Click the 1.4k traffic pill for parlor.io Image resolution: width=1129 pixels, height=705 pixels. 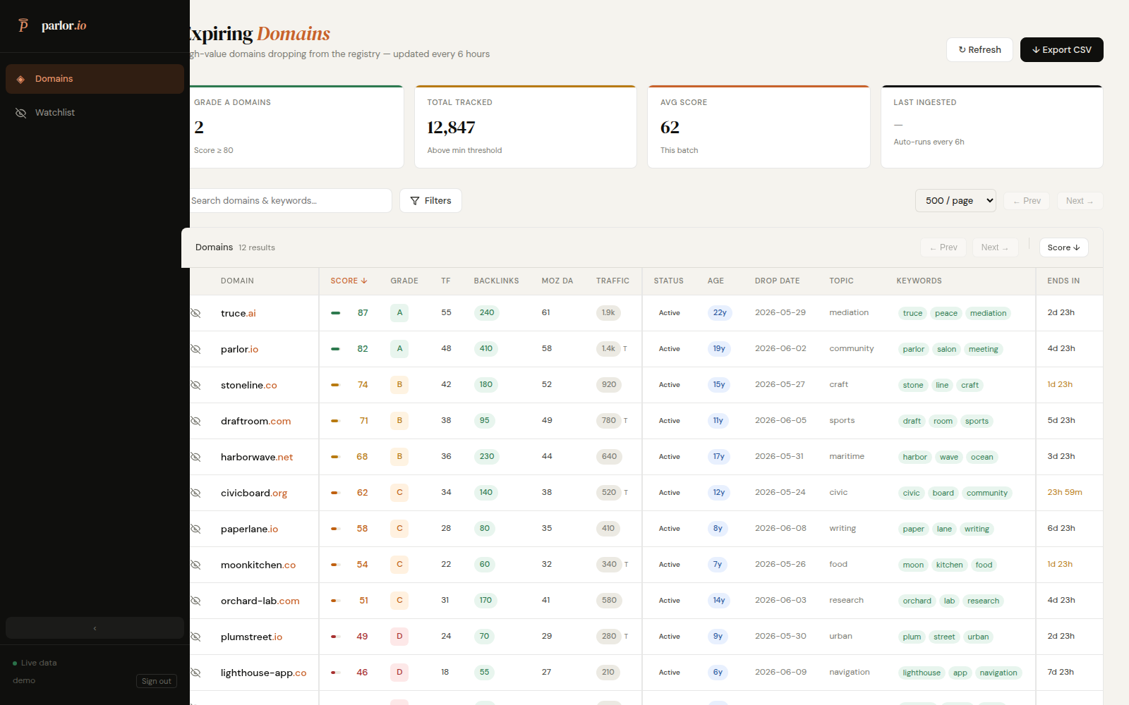pos(608,348)
